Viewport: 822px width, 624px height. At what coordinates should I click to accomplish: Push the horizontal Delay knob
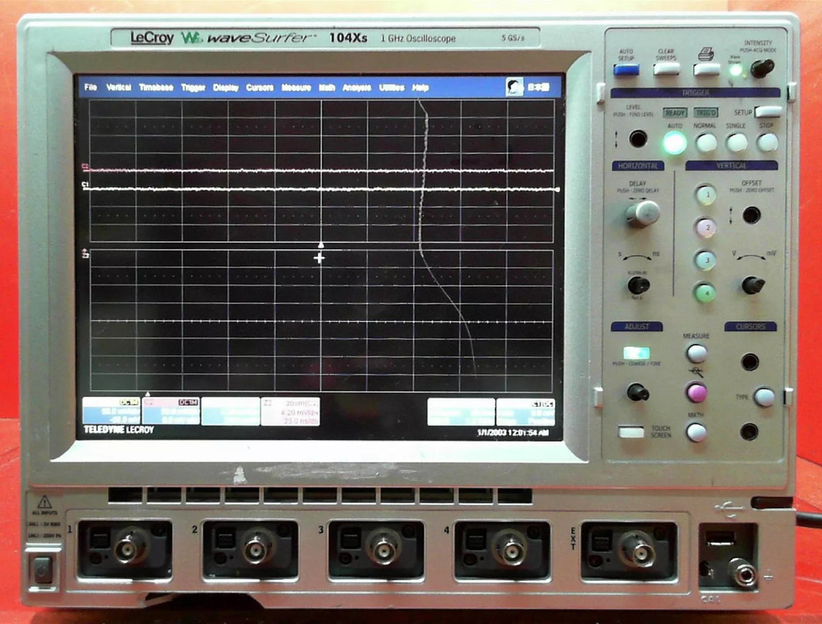pyautogui.click(x=643, y=213)
